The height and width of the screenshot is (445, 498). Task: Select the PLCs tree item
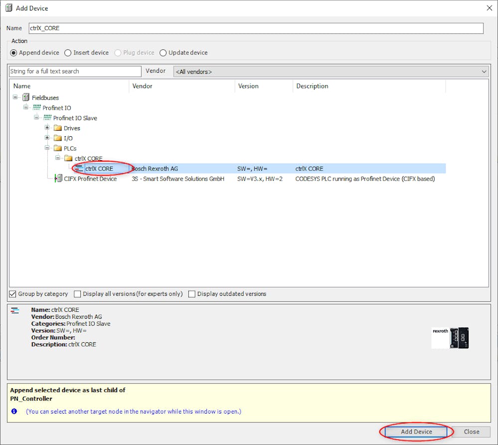pyautogui.click(x=70, y=149)
